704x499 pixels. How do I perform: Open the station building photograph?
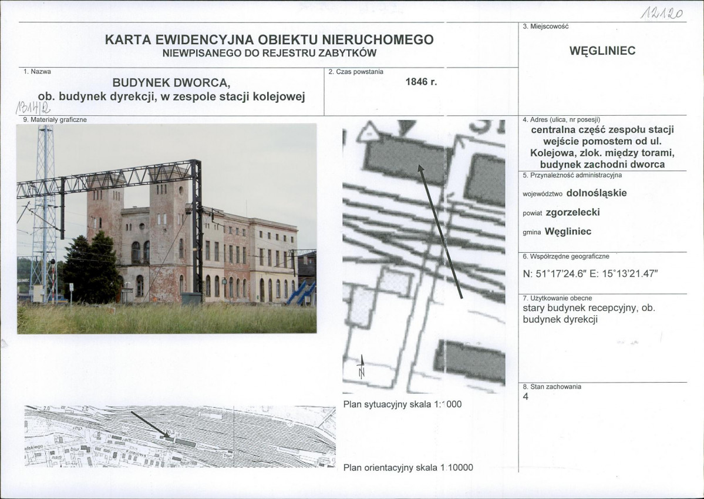(x=167, y=229)
